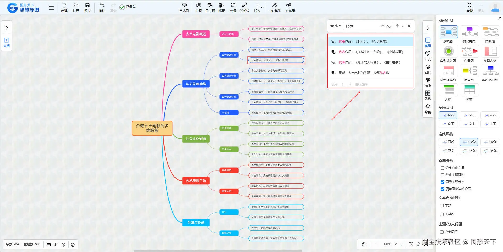Screen dimensions: 503x252
Task: Collapse the right panel chevron
Action: click(x=428, y=28)
